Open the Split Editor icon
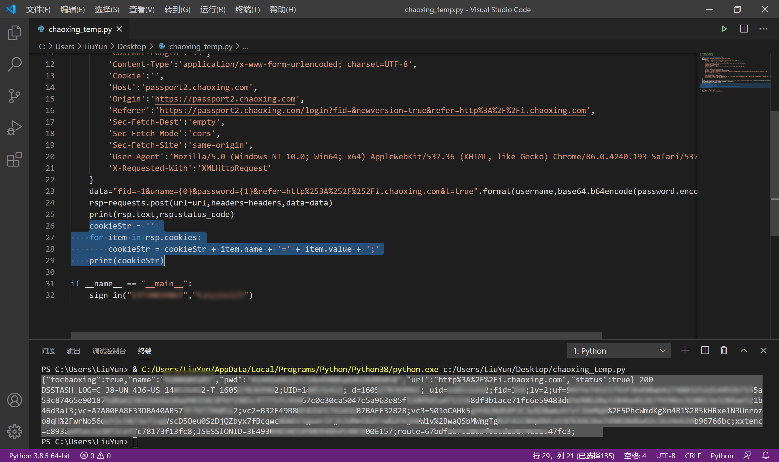779x462 pixels. [x=744, y=29]
